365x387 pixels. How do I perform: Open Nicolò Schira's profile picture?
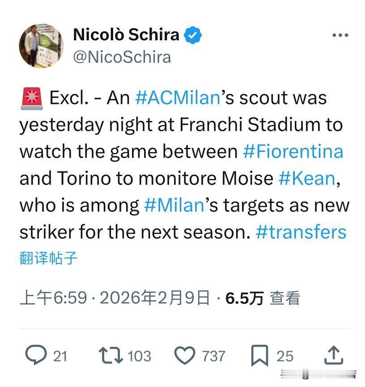pyautogui.click(x=41, y=46)
